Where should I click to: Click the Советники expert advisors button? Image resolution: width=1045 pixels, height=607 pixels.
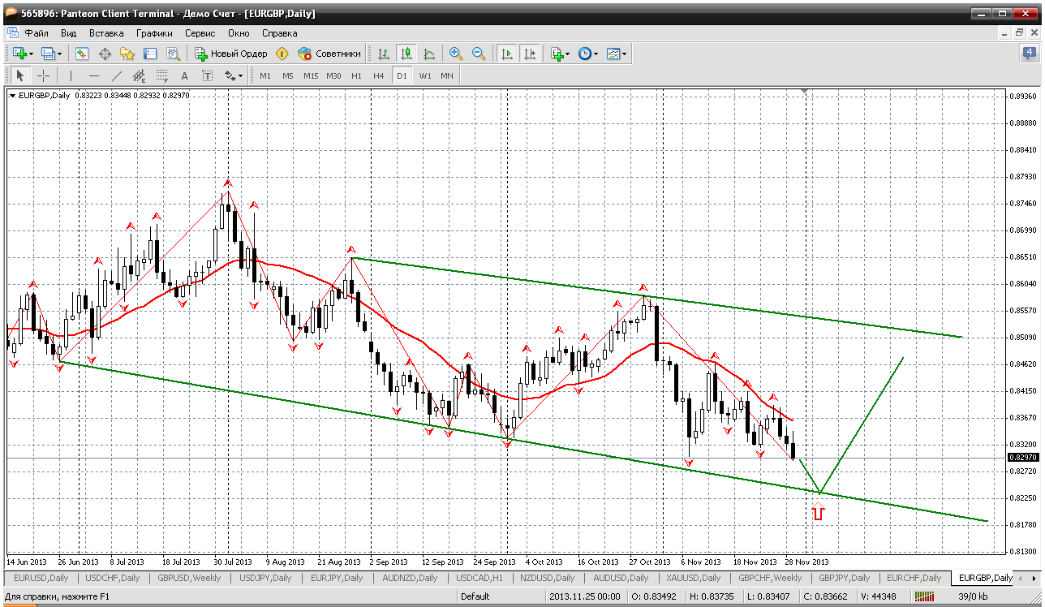(329, 54)
